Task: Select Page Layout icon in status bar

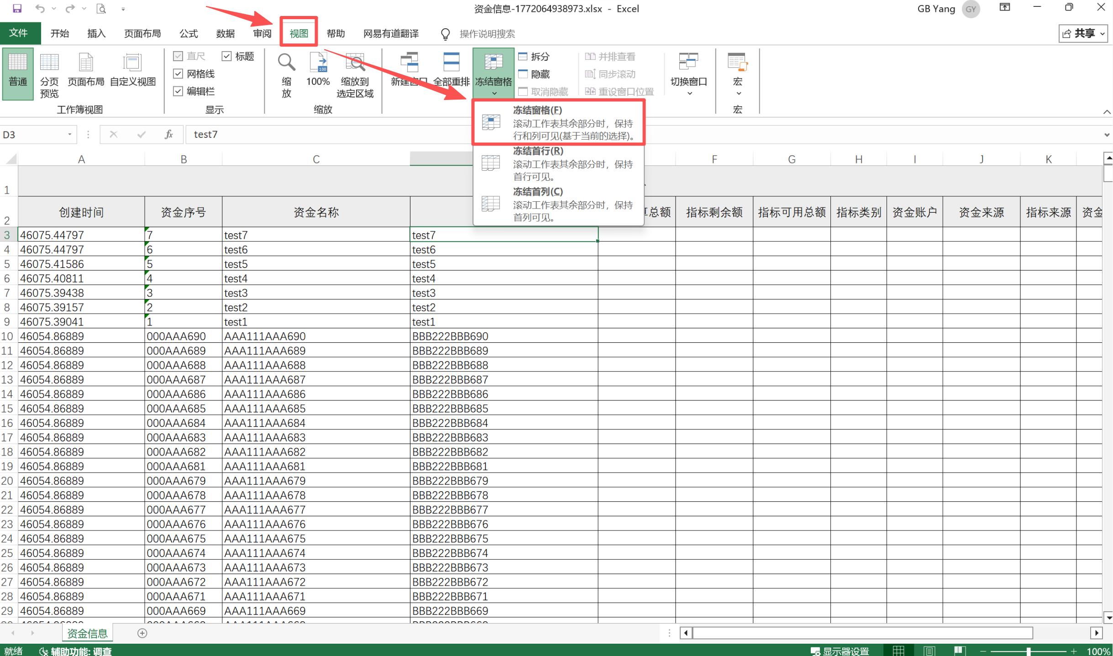Action: (x=929, y=651)
